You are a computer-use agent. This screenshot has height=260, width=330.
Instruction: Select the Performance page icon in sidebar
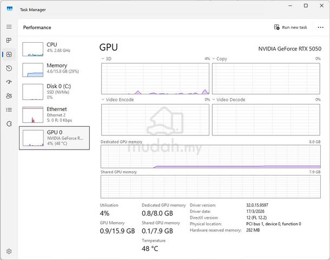tap(9, 55)
